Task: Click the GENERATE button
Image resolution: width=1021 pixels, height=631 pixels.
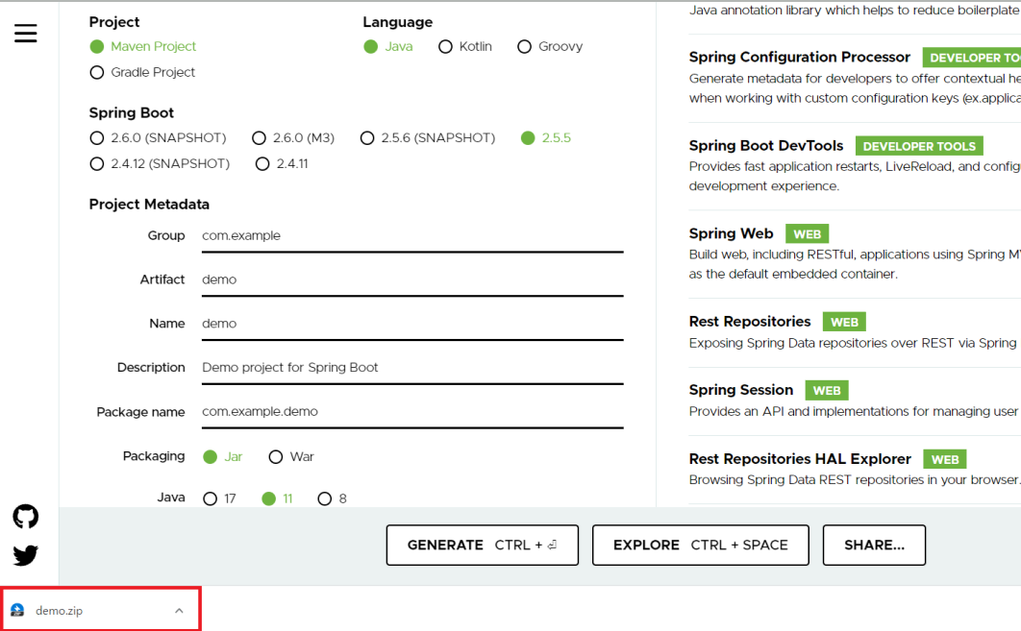Action: (482, 546)
